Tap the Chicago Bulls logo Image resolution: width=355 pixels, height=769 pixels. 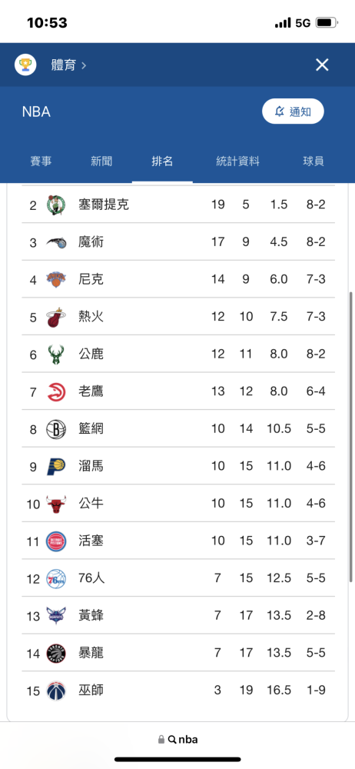[56, 504]
